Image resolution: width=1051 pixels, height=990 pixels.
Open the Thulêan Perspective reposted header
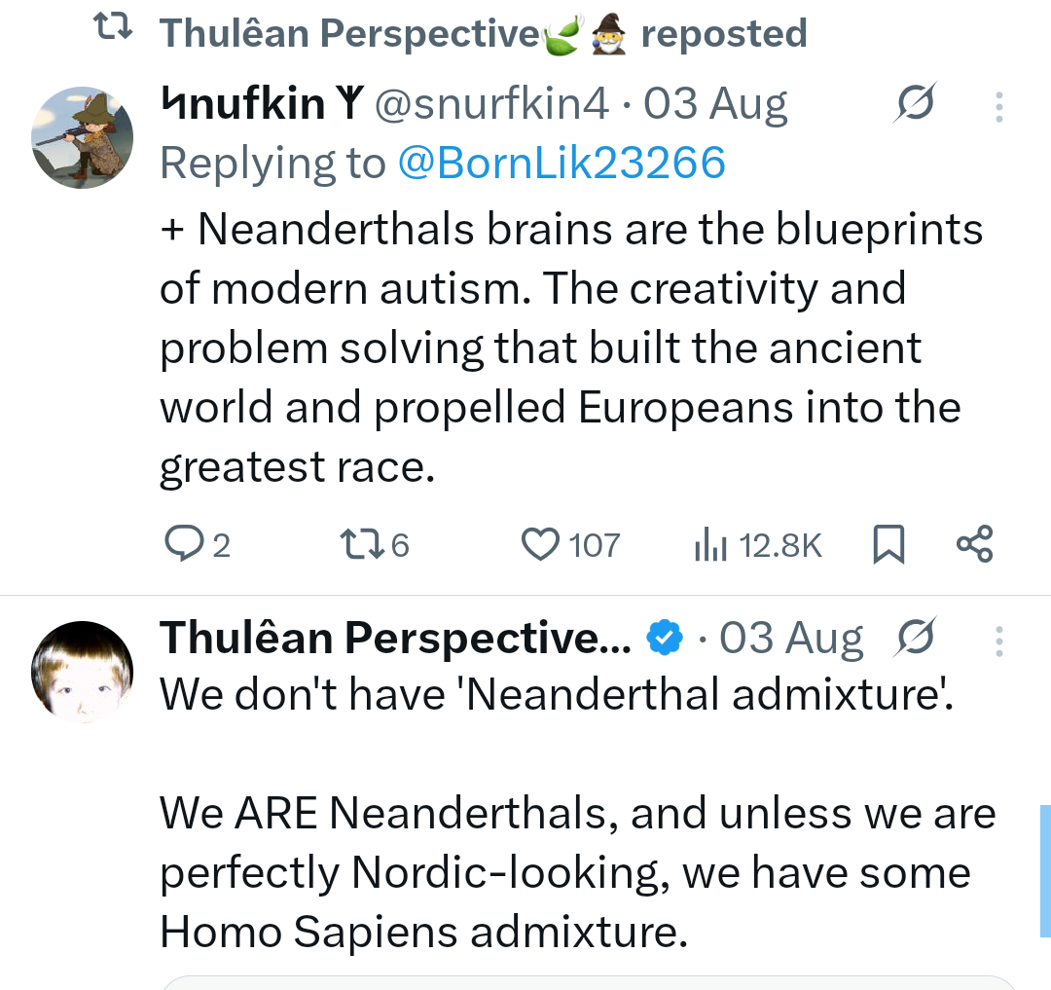(x=483, y=33)
